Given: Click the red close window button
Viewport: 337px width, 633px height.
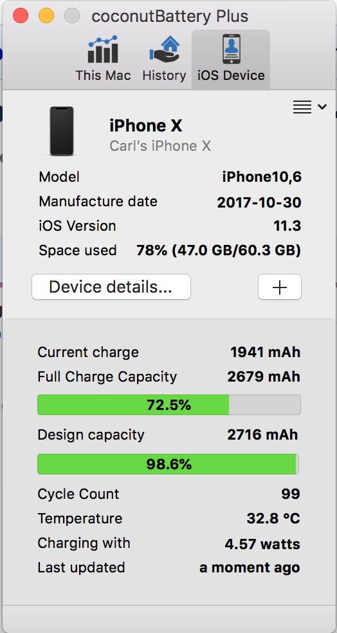Looking at the screenshot, I should point(21,15).
